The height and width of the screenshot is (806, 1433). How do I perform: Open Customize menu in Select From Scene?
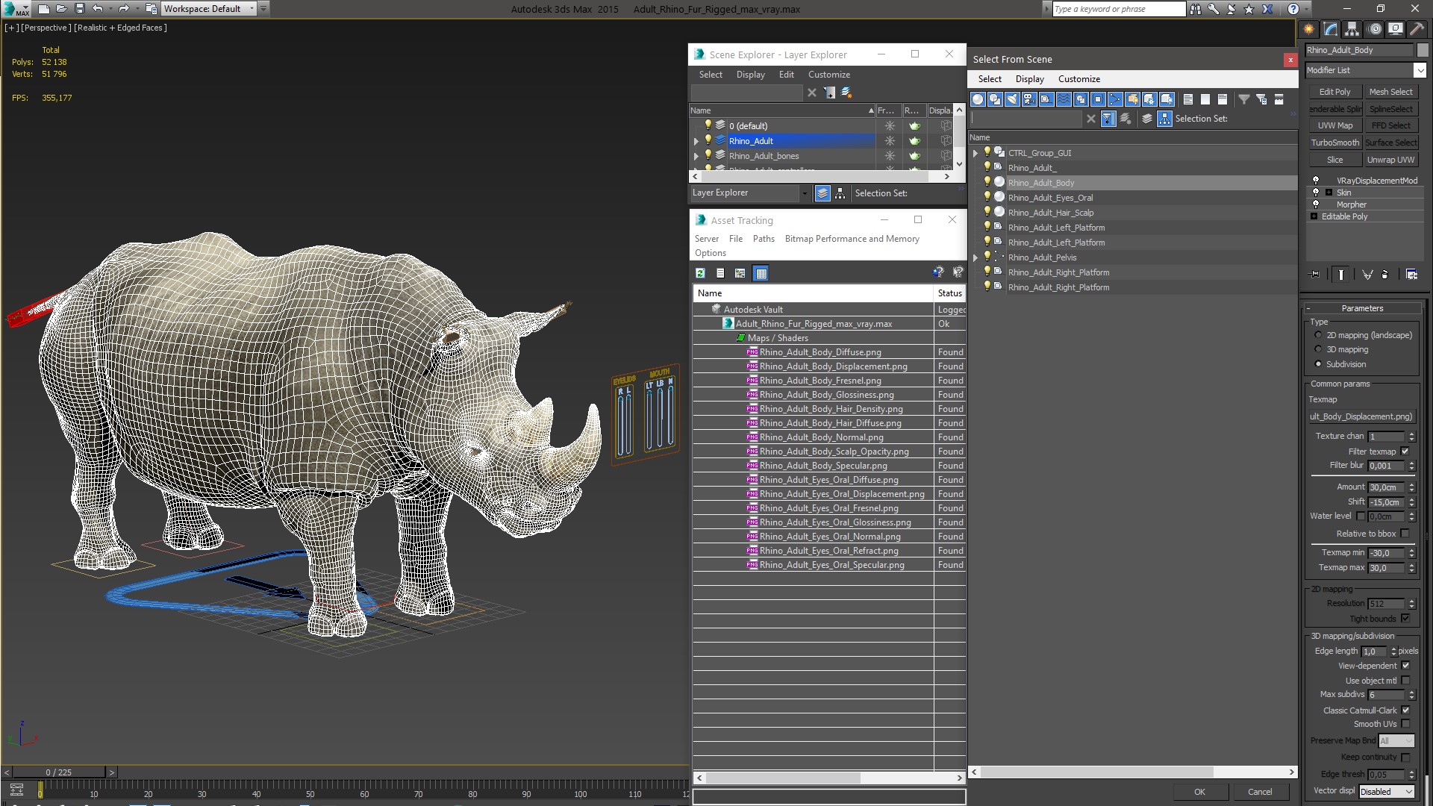(1078, 79)
